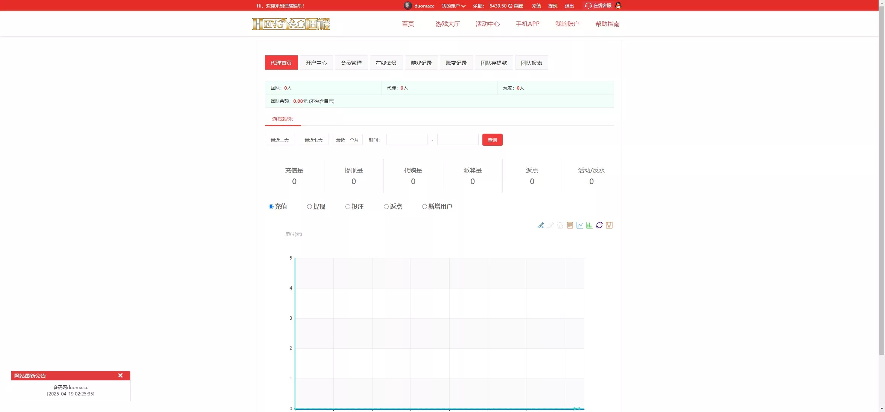Switch the chart to bar chart view

point(589,225)
